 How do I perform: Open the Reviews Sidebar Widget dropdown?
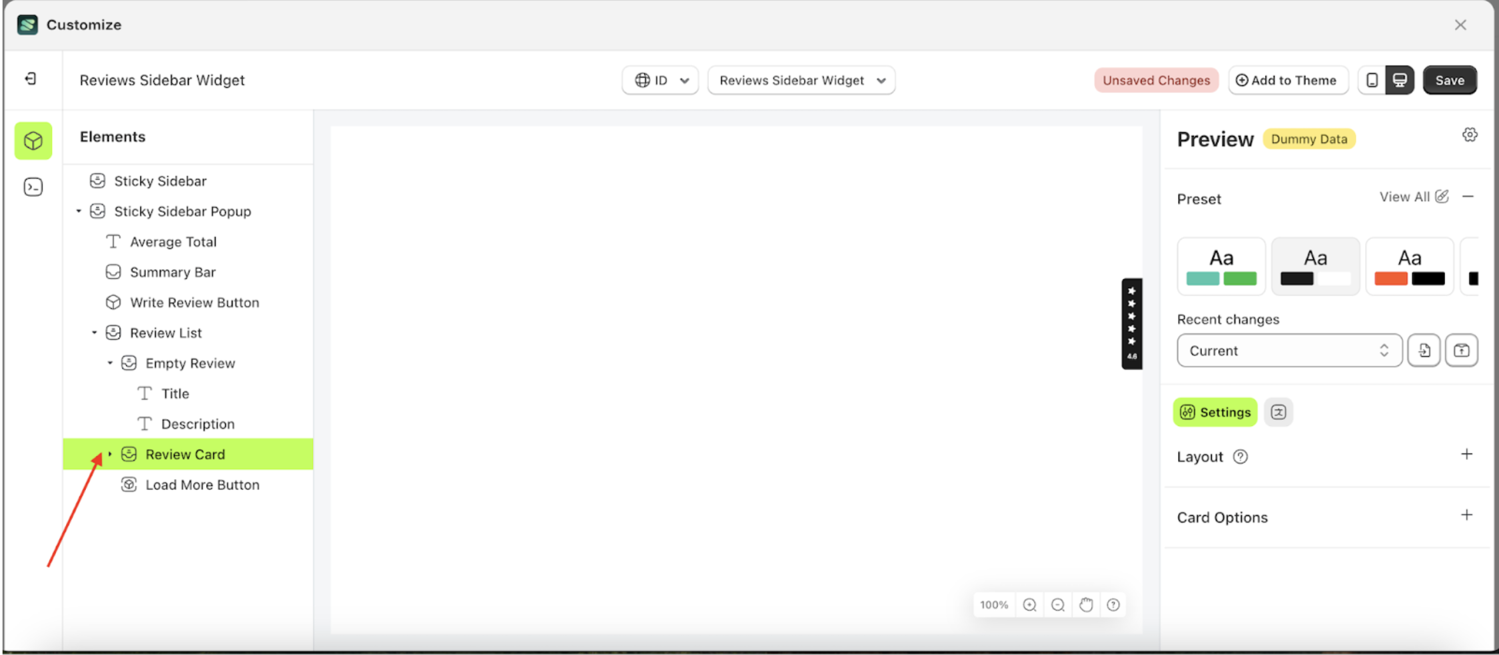coord(801,80)
